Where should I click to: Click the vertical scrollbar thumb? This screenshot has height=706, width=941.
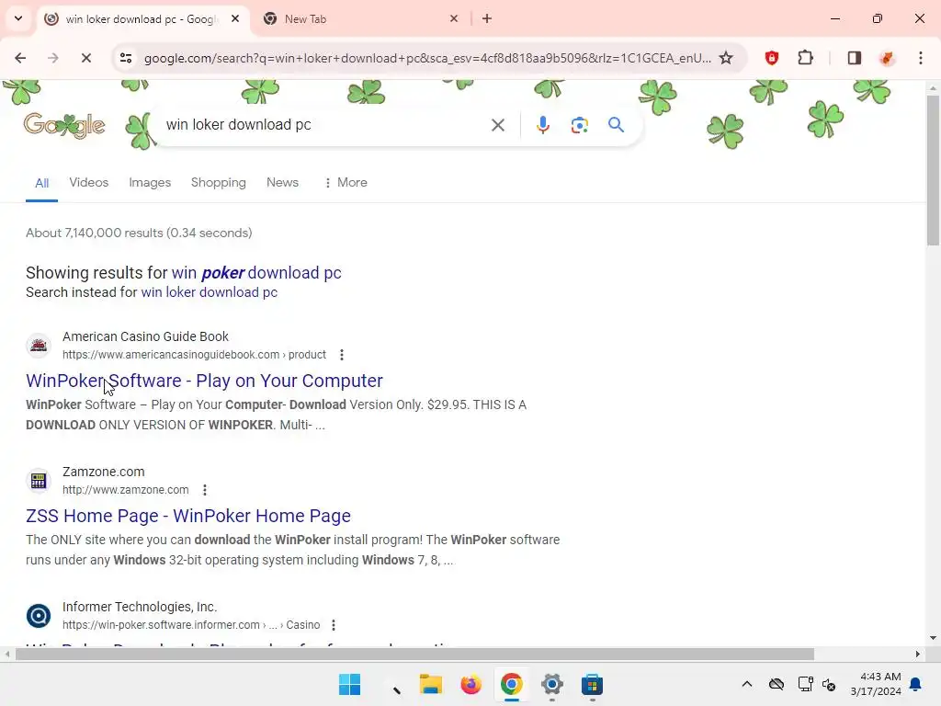[933, 169]
